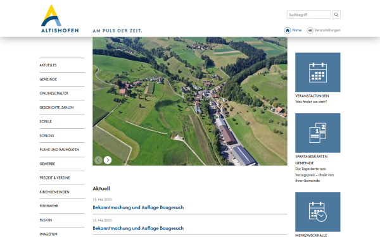Open the Schule menu item
380x237 pixels.
coord(46,121)
